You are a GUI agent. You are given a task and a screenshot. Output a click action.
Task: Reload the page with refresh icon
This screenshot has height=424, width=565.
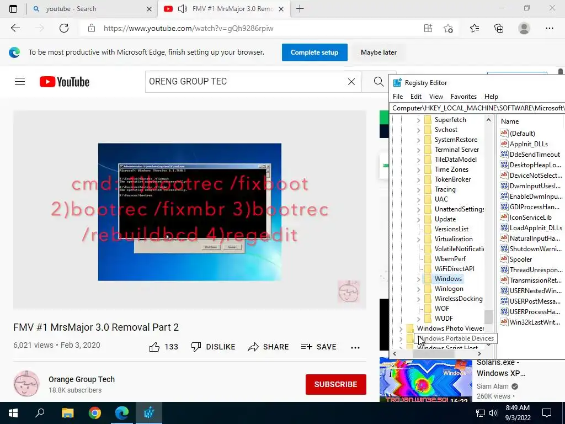64,28
